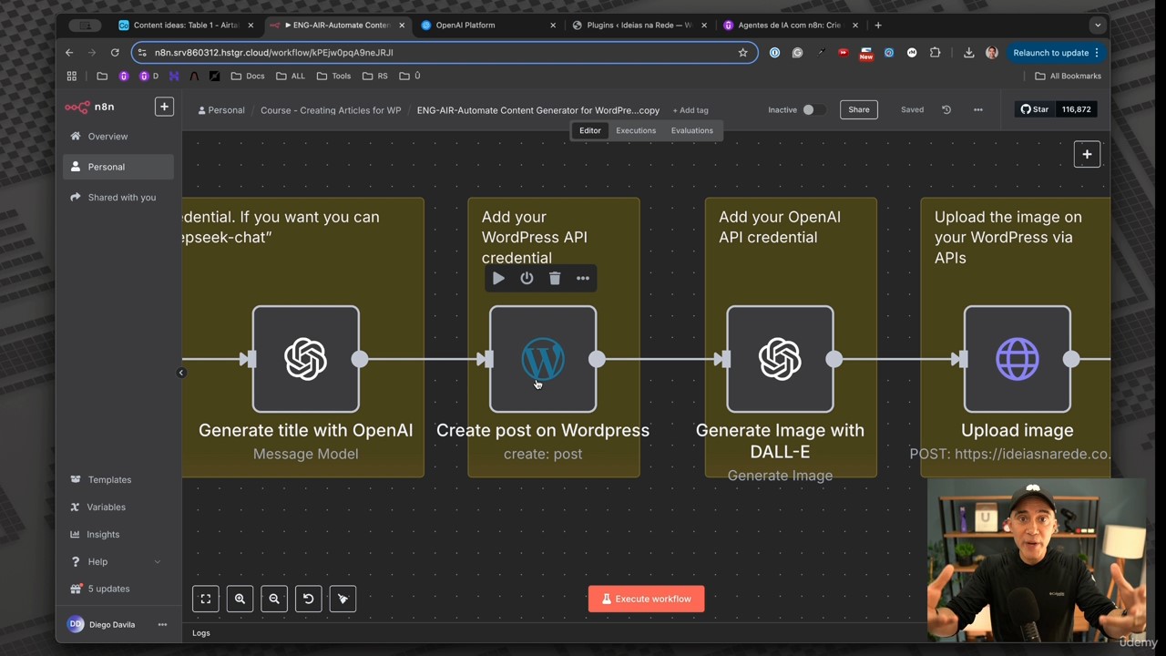Open a new browser tab
Screen dimensions: 1166x656
point(878,25)
